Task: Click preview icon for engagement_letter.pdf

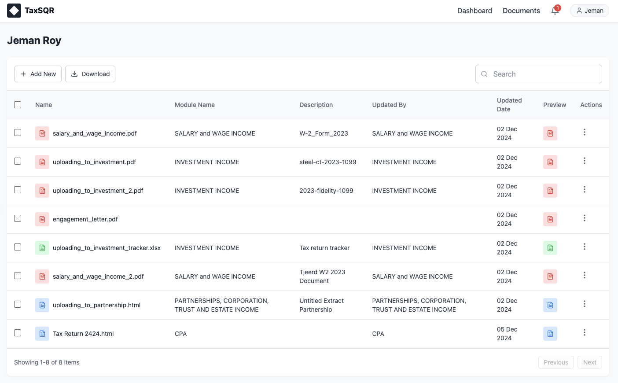Action: tap(550, 219)
